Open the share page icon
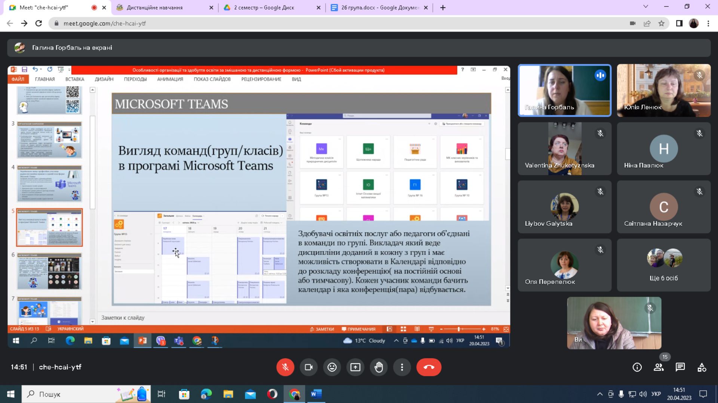Image resolution: width=718 pixels, height=403 pixels. [647, 23]
